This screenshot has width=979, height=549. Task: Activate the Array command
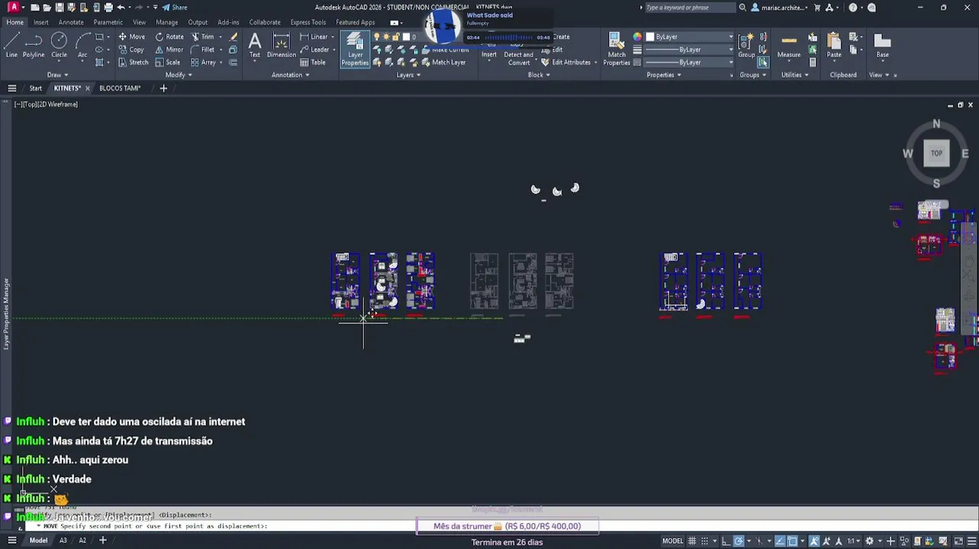[203, 63]
